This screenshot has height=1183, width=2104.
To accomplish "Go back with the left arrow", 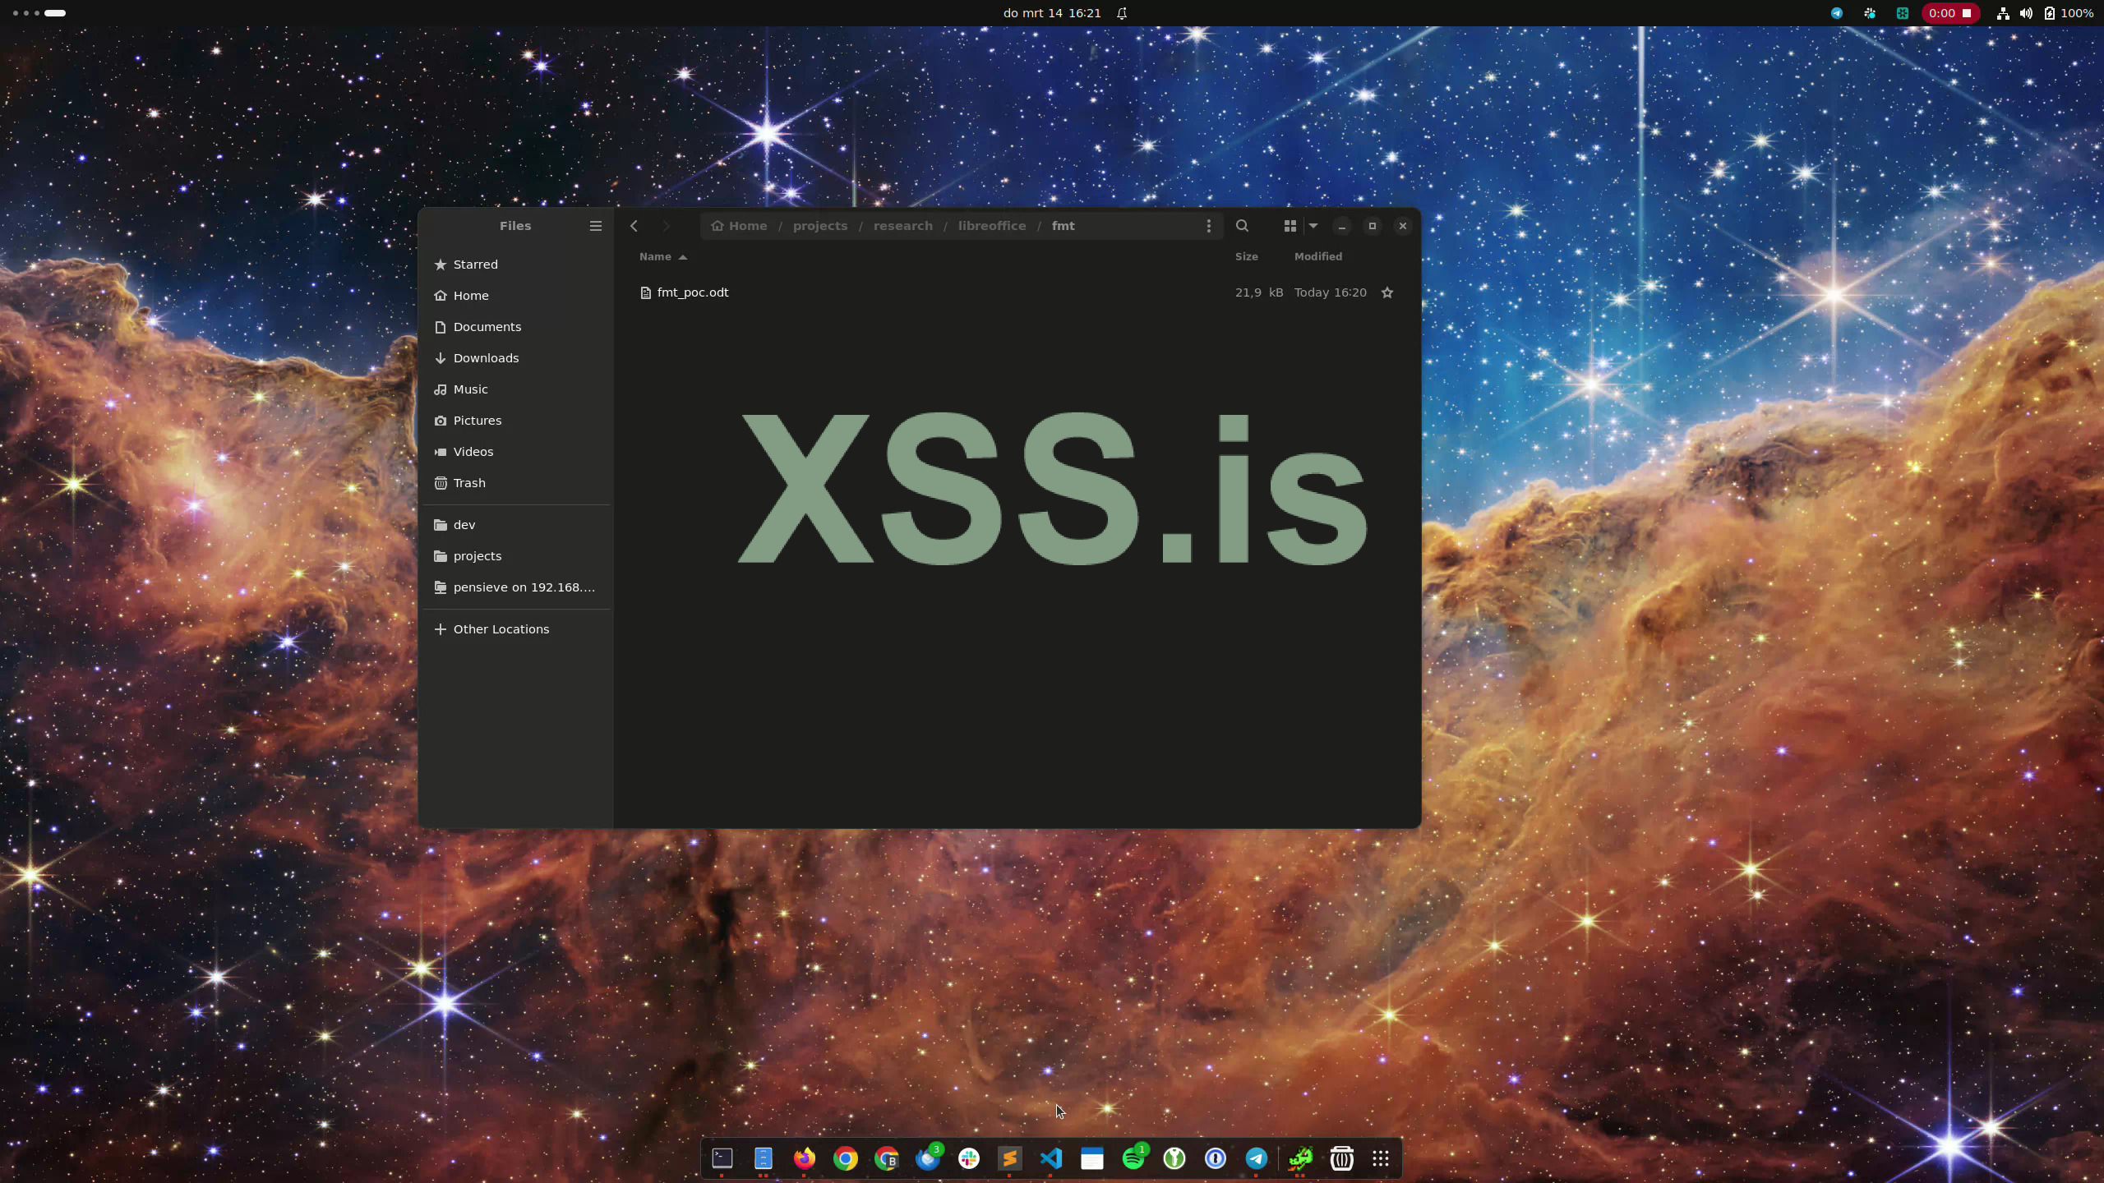I will 634,226.
